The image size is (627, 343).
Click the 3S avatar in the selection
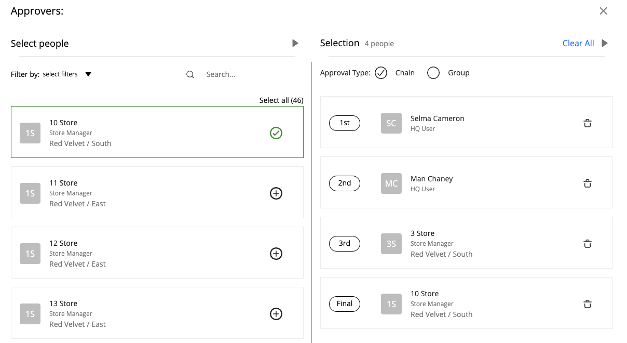pyautogui.click(x=391, y=244)
